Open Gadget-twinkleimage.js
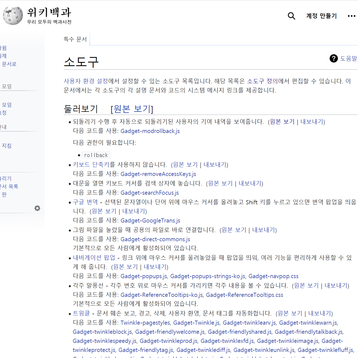The height and width of the screenshot is (358, 358). [288, 341]
